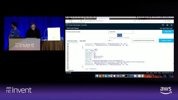Open the Large Hub viewport dropdown

121,32
